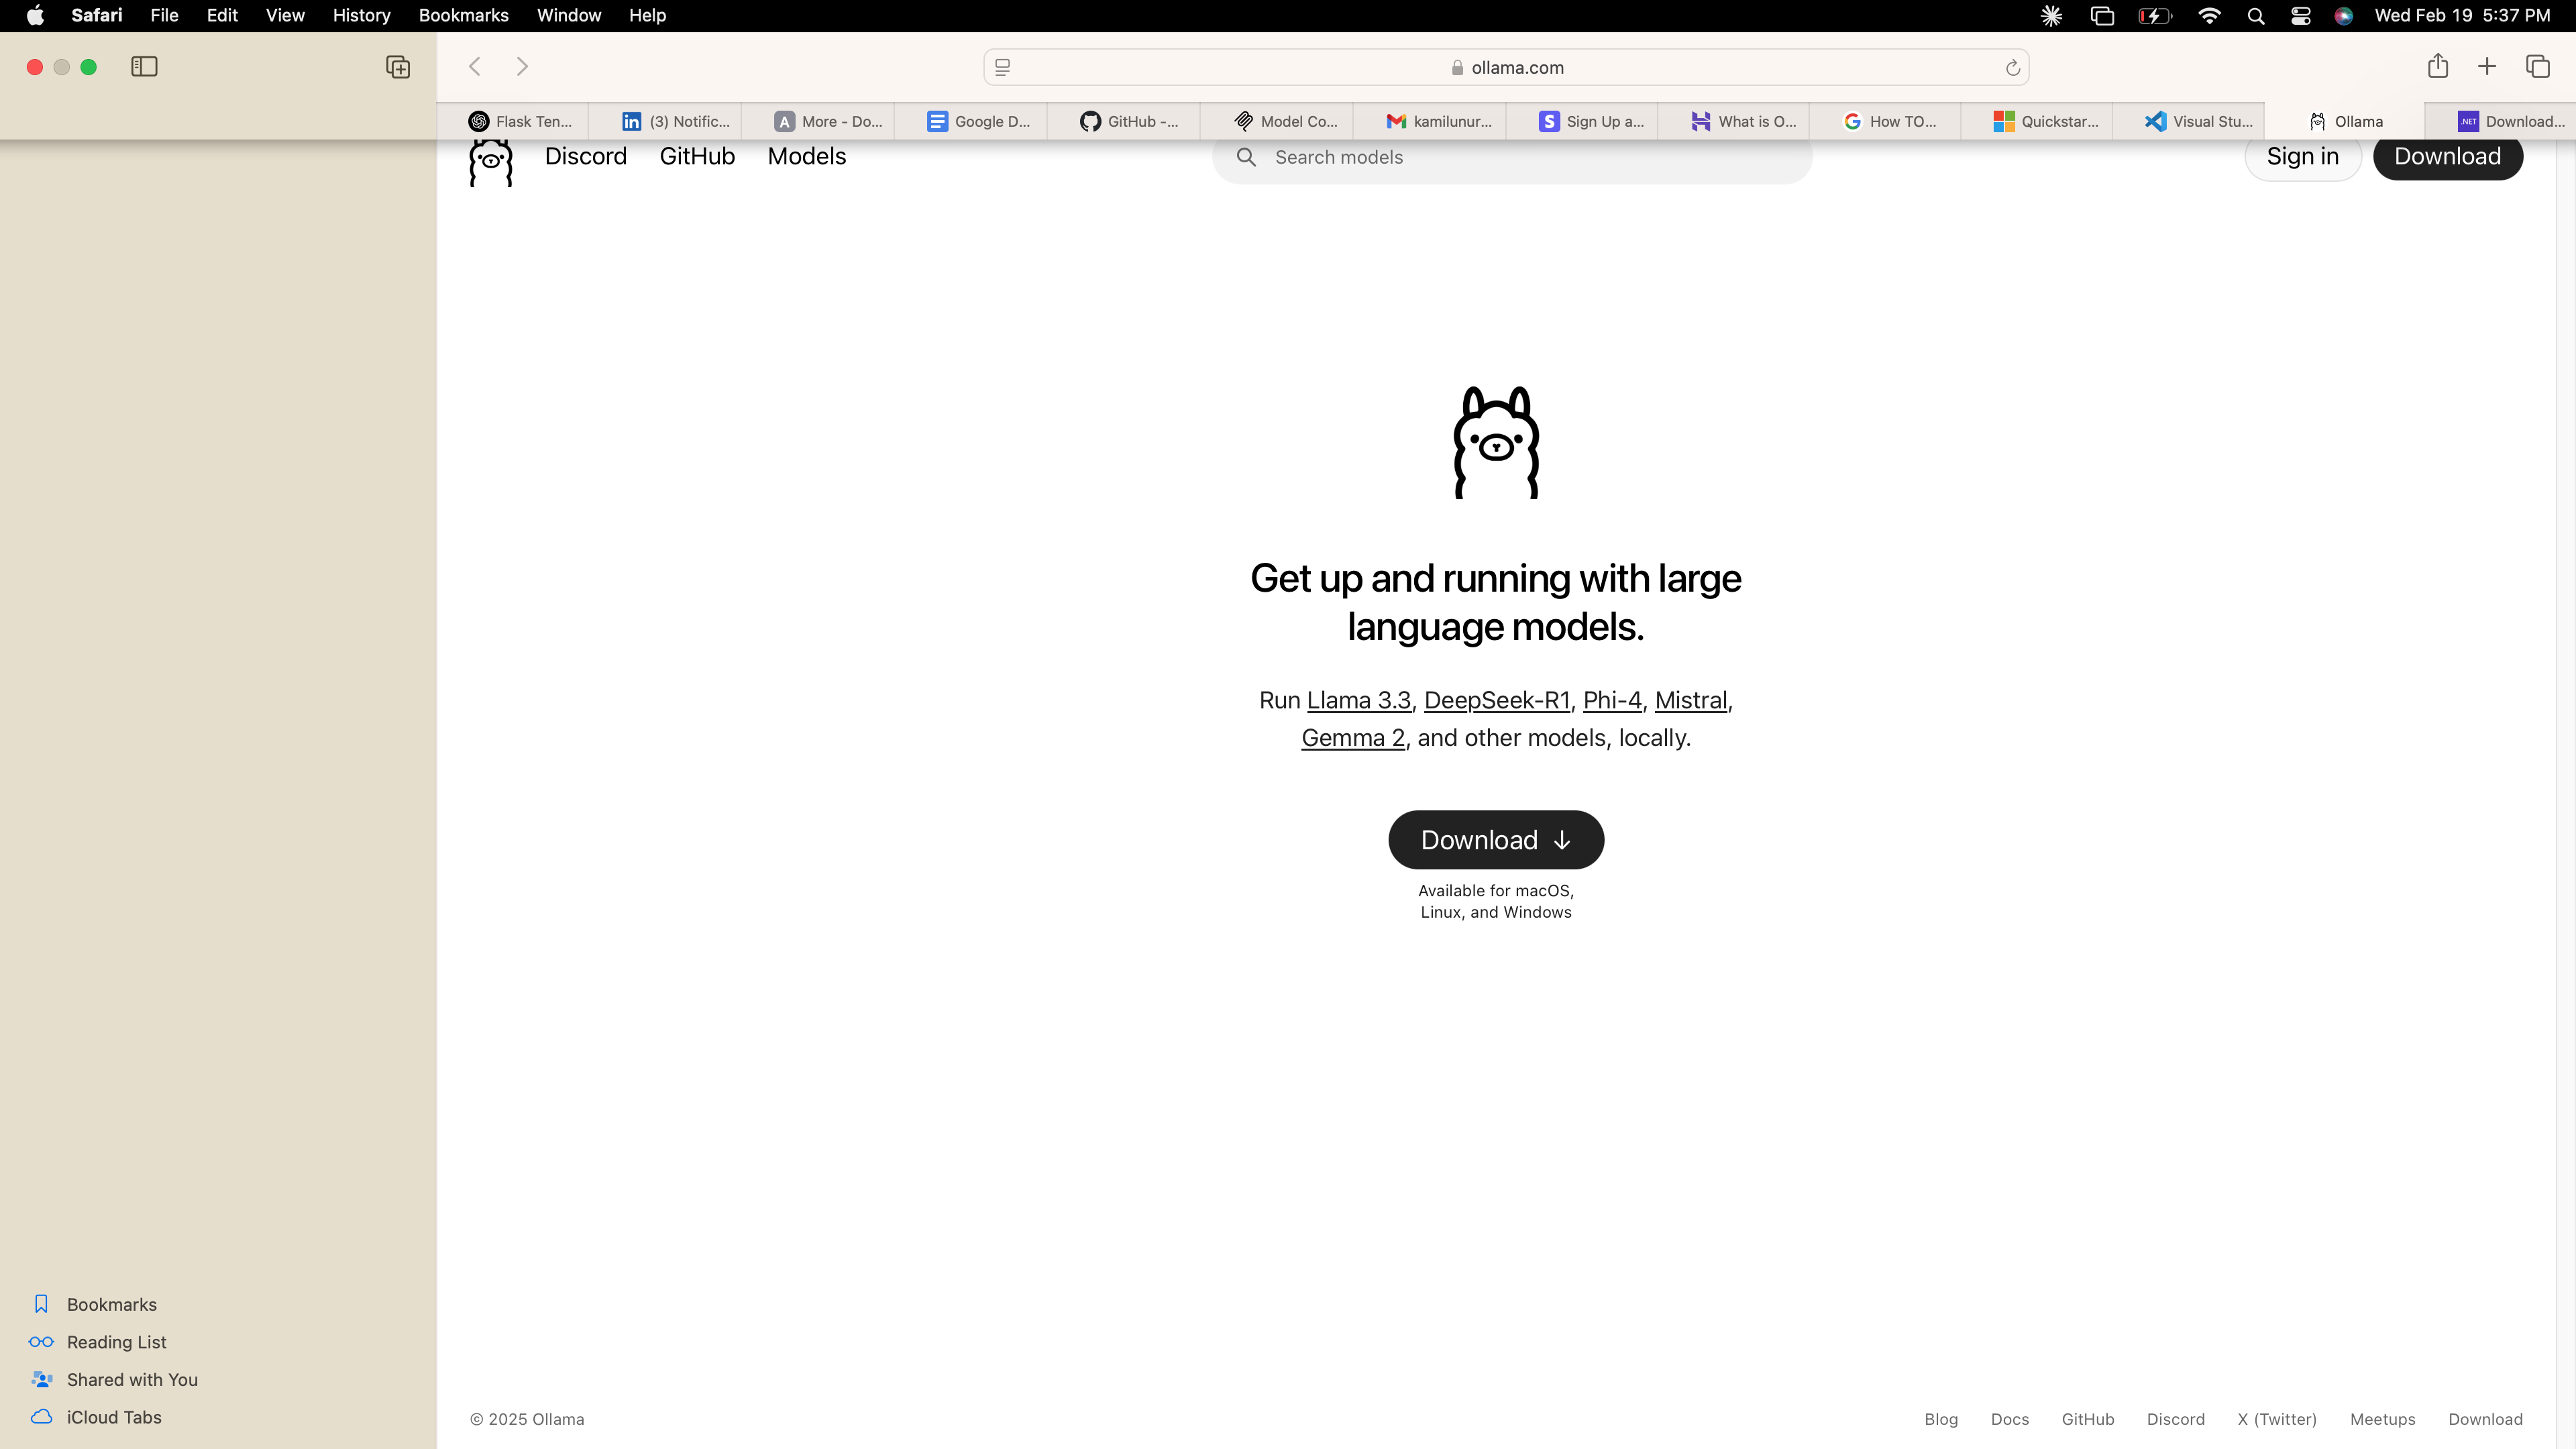Open page reader menu icon in address bar
The height and width of the screenshot is (1449, 2576).
click(1003, 68)
